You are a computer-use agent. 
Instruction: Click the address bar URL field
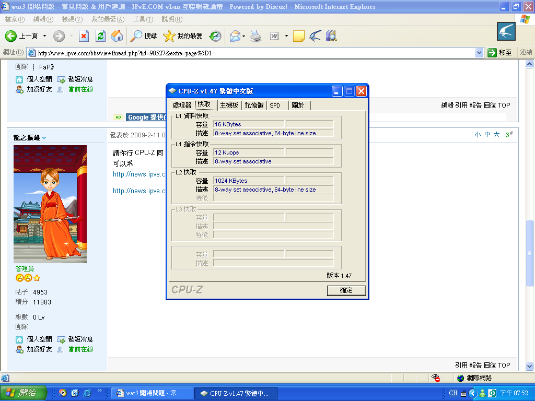256,53
